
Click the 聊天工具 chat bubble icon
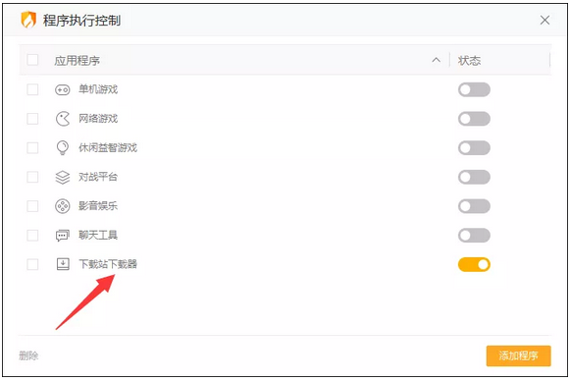tap(63, 236)
